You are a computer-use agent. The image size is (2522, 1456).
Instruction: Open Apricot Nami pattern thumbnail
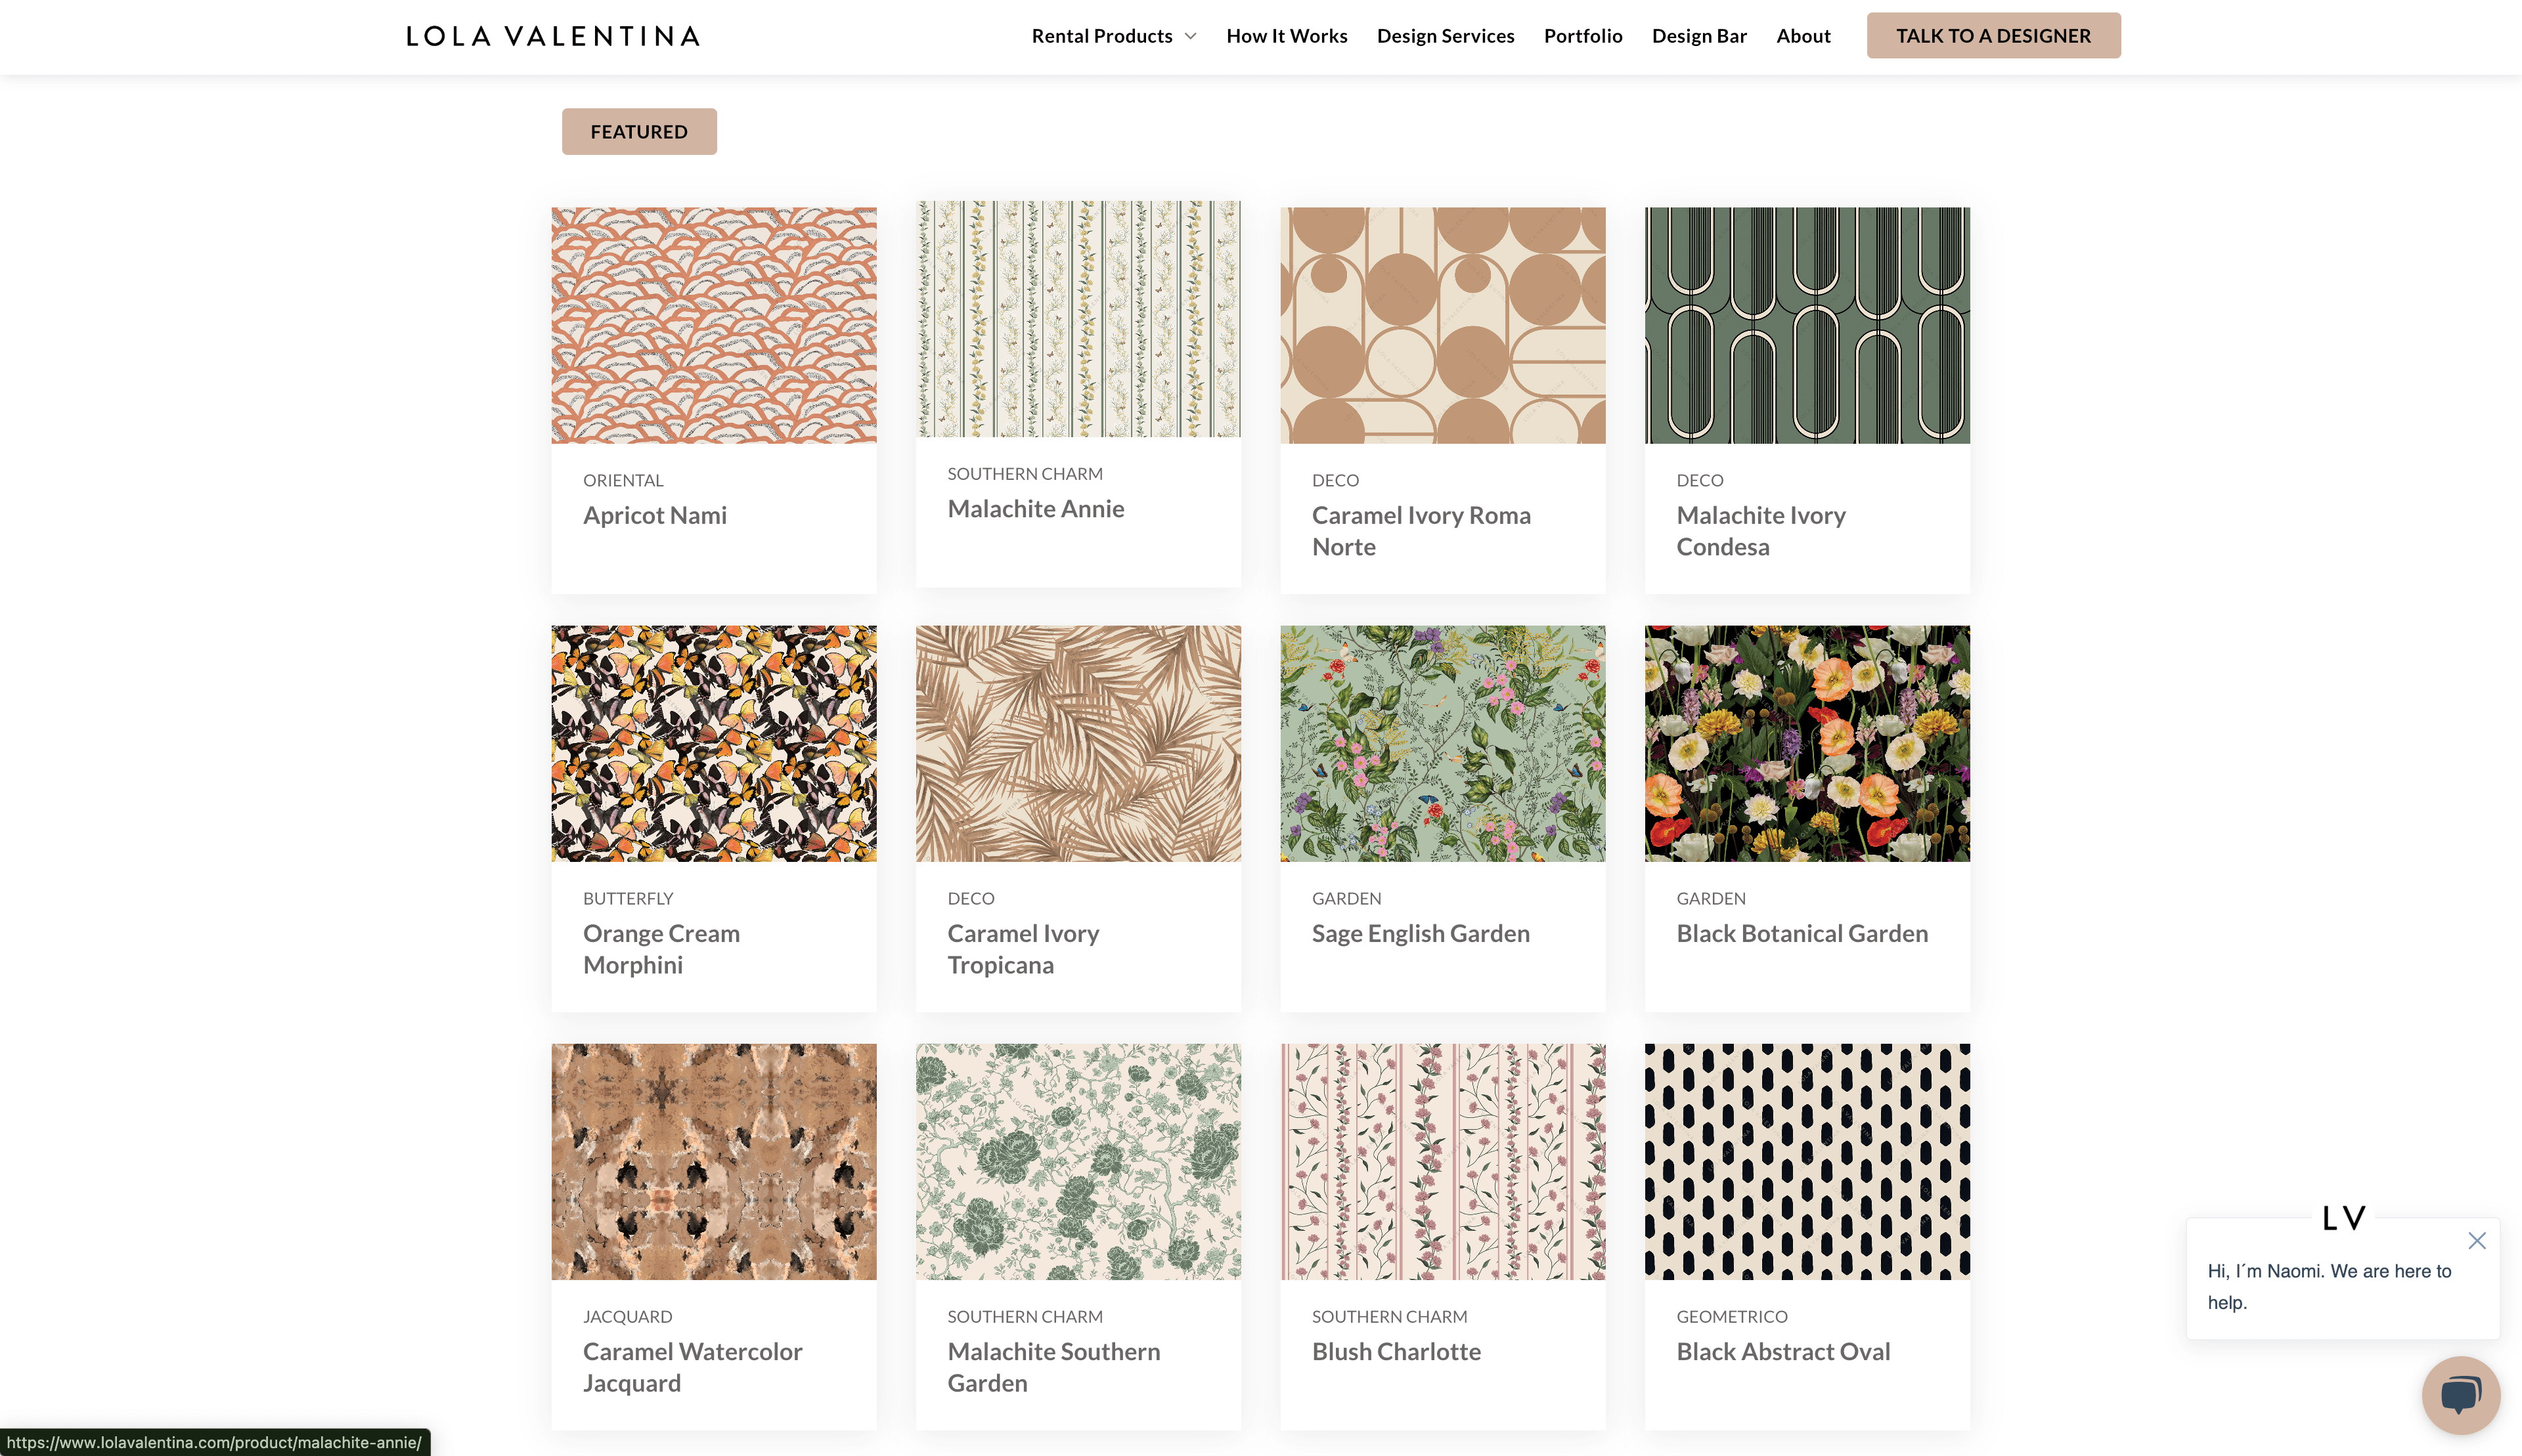coord(713,325)
